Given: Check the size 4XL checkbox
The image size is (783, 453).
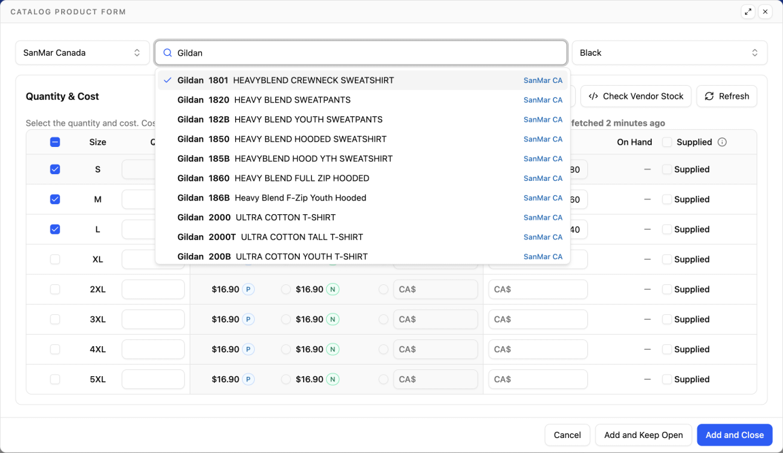Looking at the screenshot, I should tap(55, 349).
